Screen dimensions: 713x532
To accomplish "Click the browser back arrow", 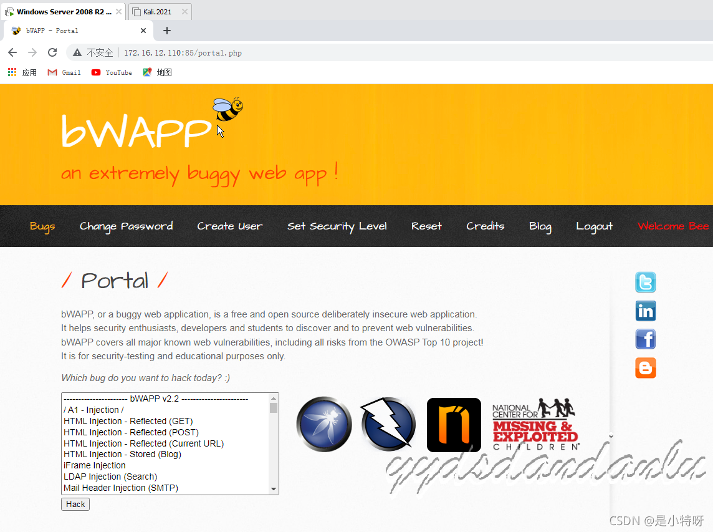I will [12, 52].
